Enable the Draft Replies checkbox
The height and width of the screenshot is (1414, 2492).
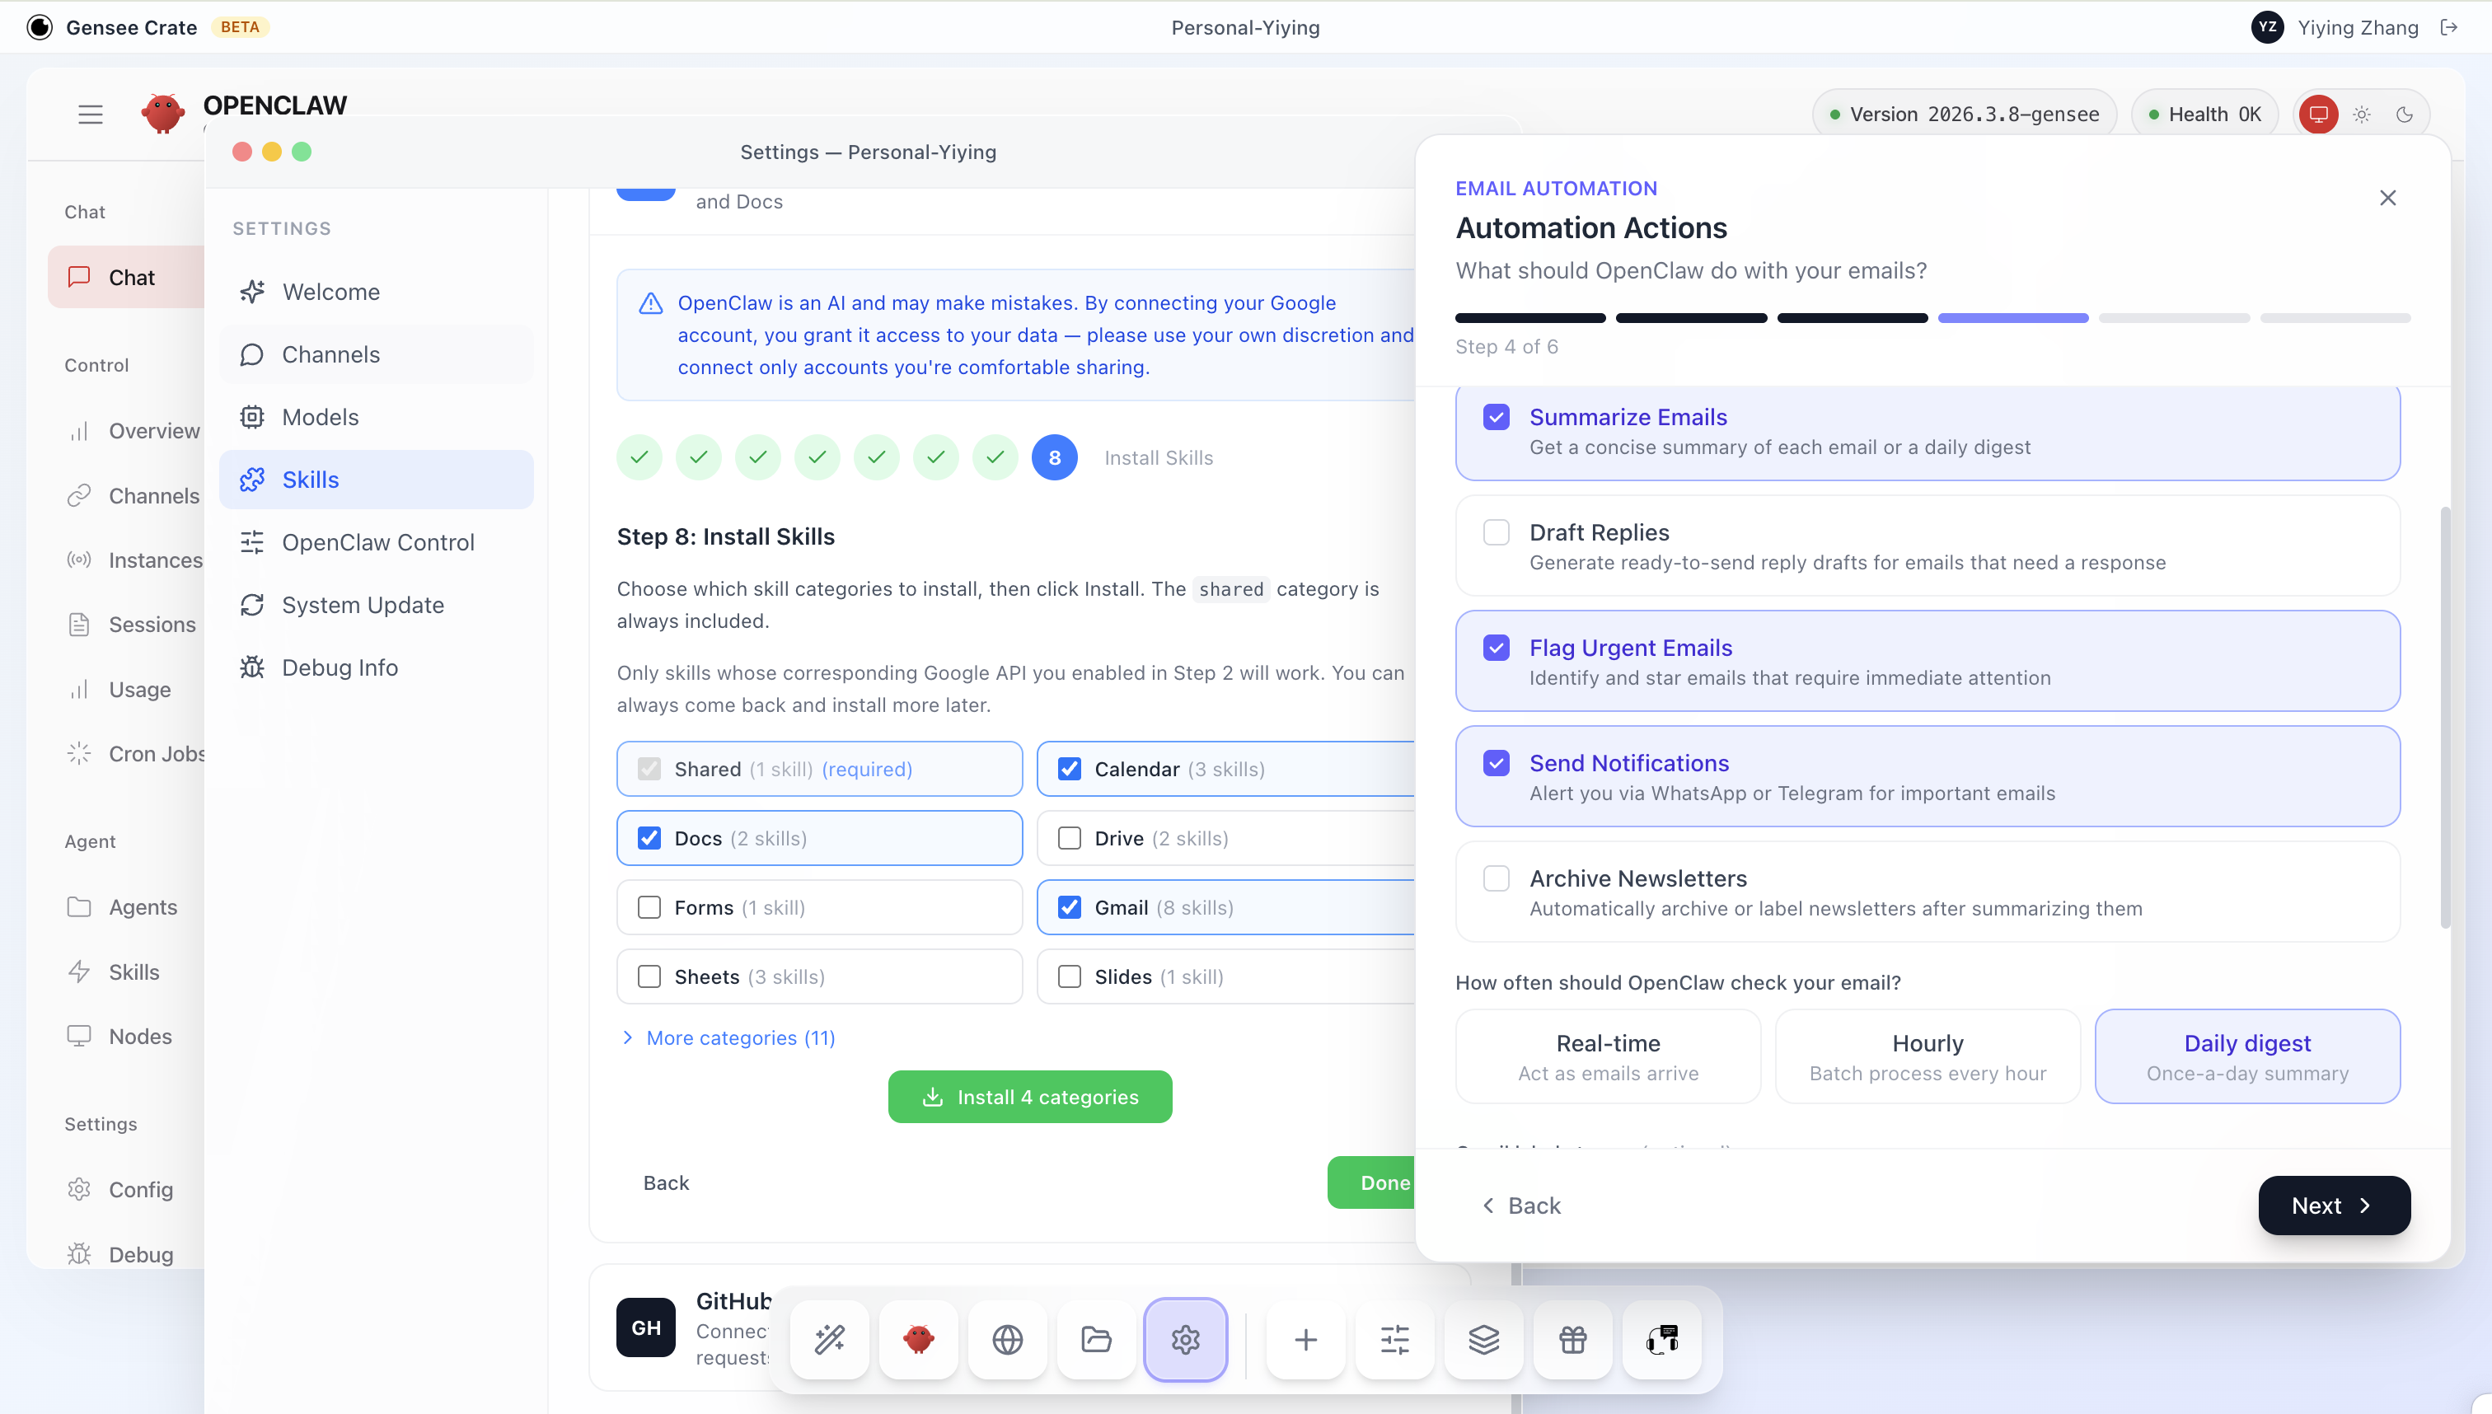coord(1496,532)
